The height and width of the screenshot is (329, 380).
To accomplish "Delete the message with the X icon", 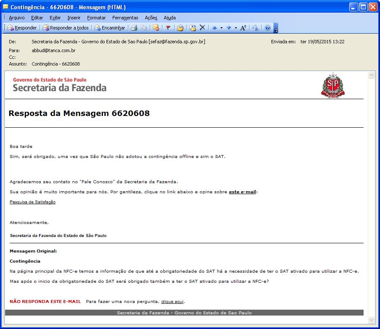I will [x=202, y=28].
